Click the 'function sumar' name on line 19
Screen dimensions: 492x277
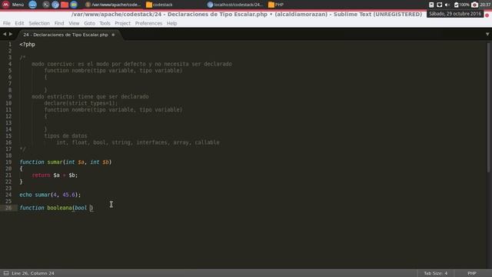[x=41, y=162]
